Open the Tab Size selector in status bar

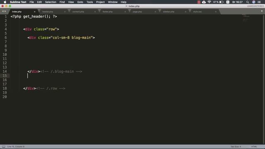pos(236,147)
